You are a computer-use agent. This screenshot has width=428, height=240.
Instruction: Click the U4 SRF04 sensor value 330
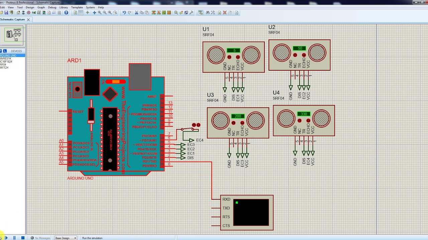pos(304,114)
